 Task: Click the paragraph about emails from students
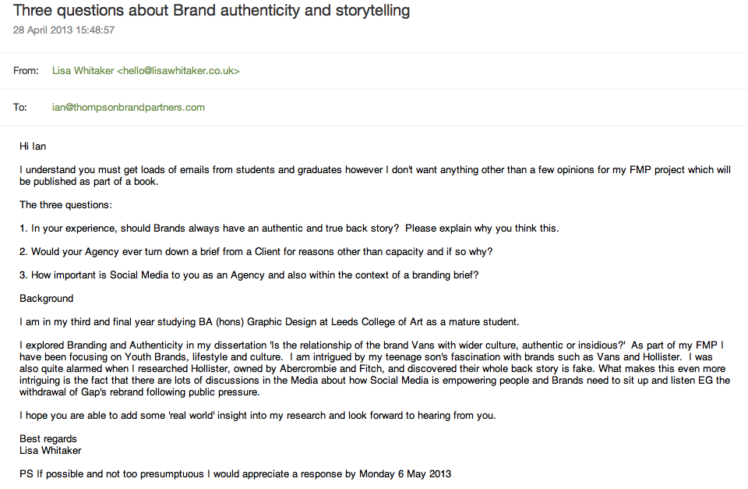374,175
